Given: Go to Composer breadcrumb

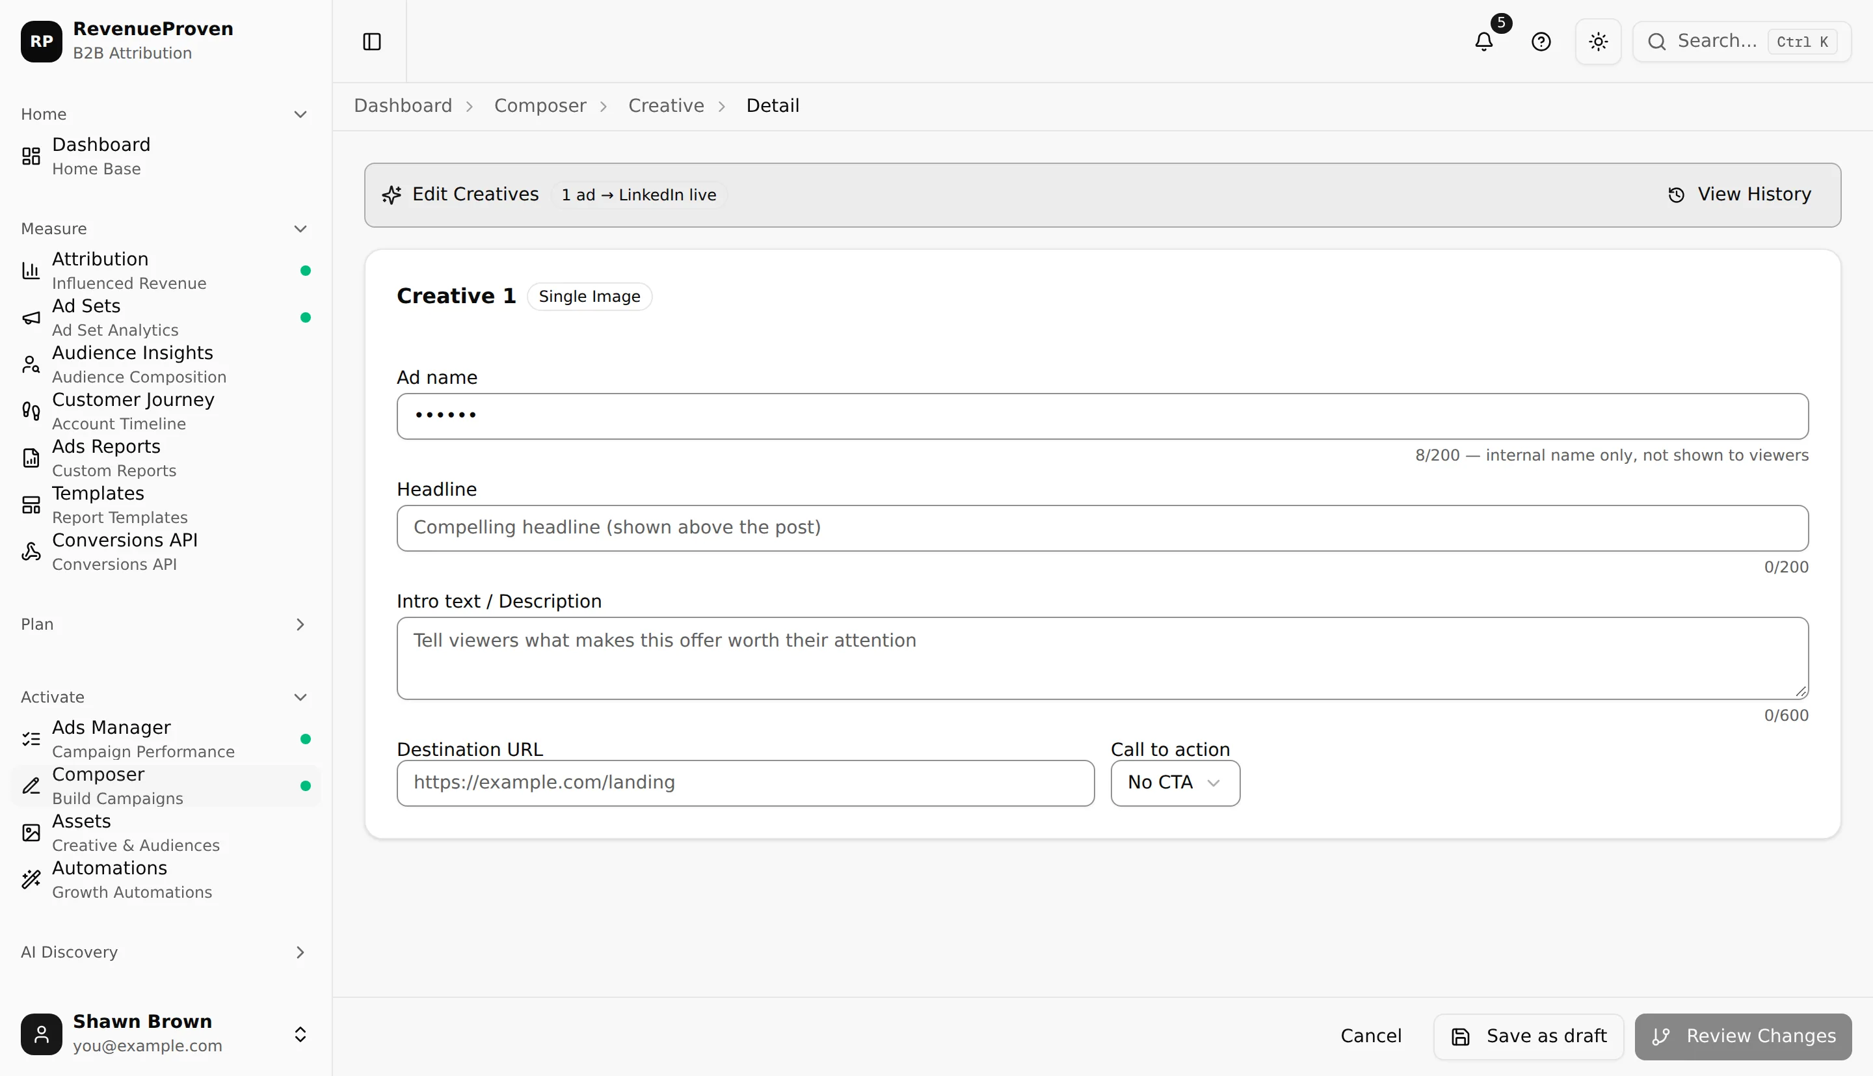Looking at the screenshot, I should click(540, 105).
